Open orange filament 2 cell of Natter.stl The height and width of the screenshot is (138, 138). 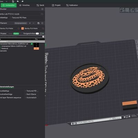36,49
